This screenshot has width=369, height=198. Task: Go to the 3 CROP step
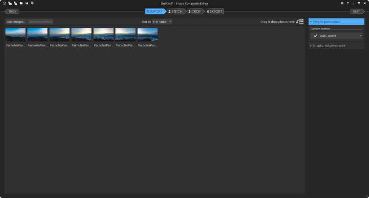click(195, 11)
